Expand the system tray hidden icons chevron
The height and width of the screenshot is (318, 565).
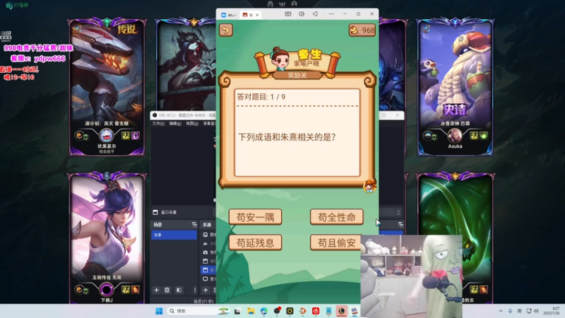(501, 311)
